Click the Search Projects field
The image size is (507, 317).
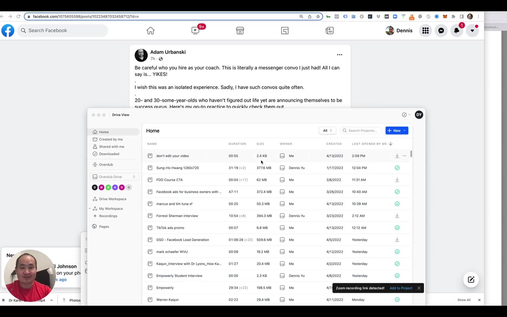361,130
